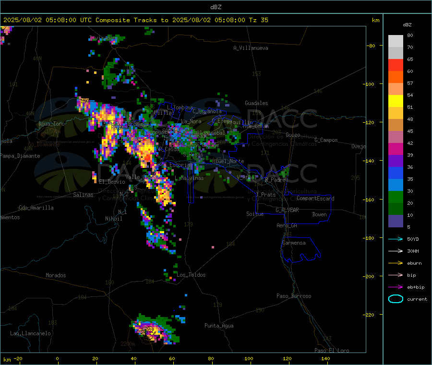Click the Soitue map label

tap(255, 214)
